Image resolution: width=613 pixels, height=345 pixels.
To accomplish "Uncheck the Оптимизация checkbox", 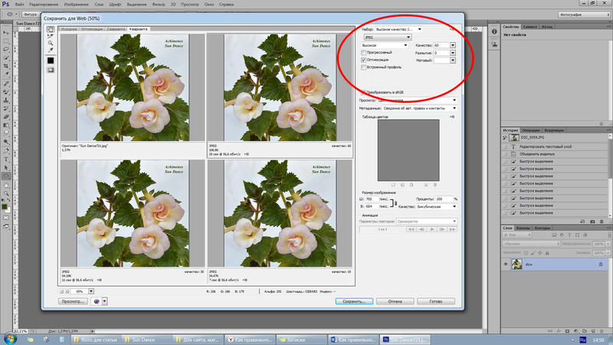I will tap(363, 59).
